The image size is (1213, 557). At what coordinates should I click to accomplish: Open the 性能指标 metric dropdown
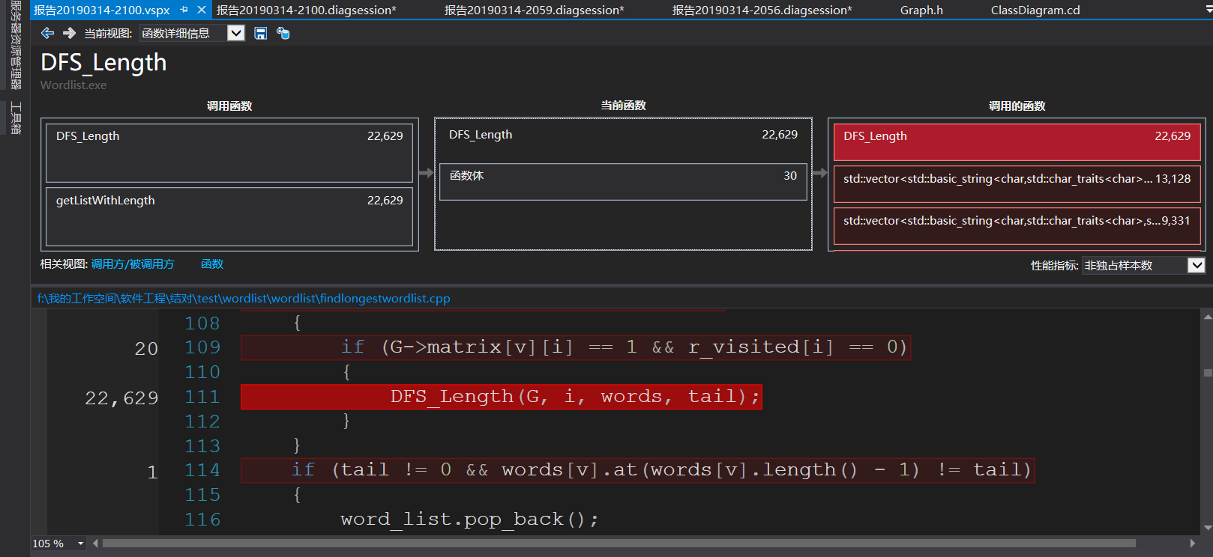[1197, 265]
